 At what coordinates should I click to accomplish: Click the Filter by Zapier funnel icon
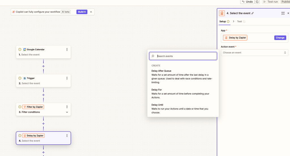pyautogui.click(x=25, y=107)
